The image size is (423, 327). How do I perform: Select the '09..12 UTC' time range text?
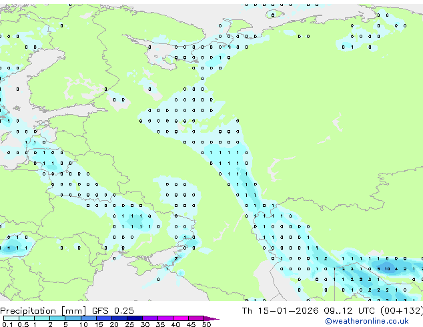point(350,311)
